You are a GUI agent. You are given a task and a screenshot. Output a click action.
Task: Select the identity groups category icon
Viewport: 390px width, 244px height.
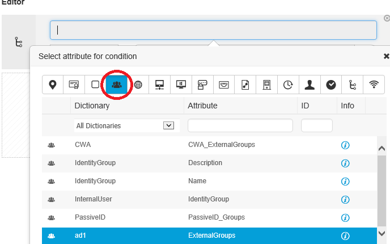[x=117, y=85]
